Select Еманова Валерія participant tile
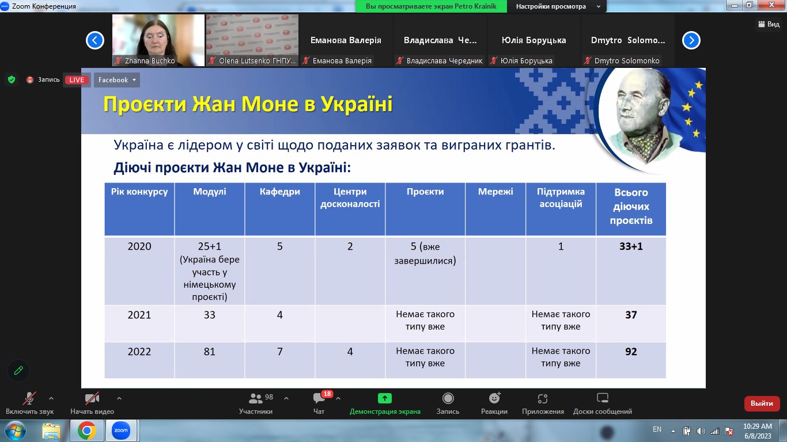787x442 pixels. coord(346,40)
